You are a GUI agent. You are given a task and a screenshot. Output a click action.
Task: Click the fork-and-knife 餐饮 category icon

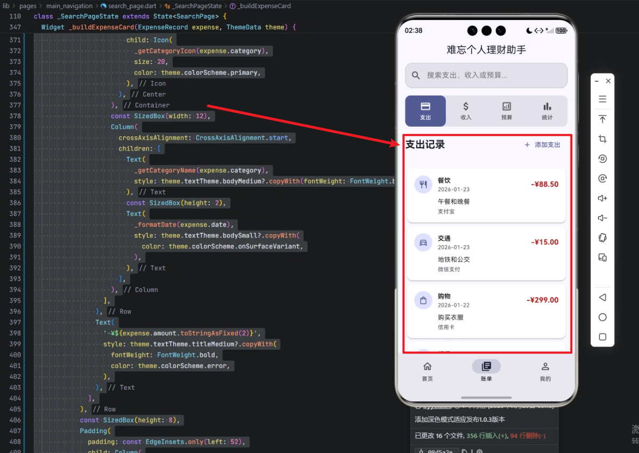pos(423,184)
